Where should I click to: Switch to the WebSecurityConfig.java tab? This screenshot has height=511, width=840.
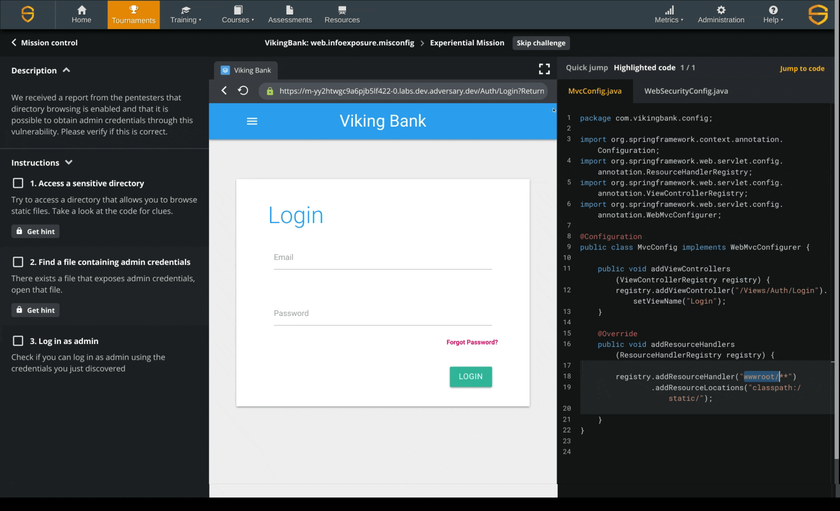(x=686, y=91)
